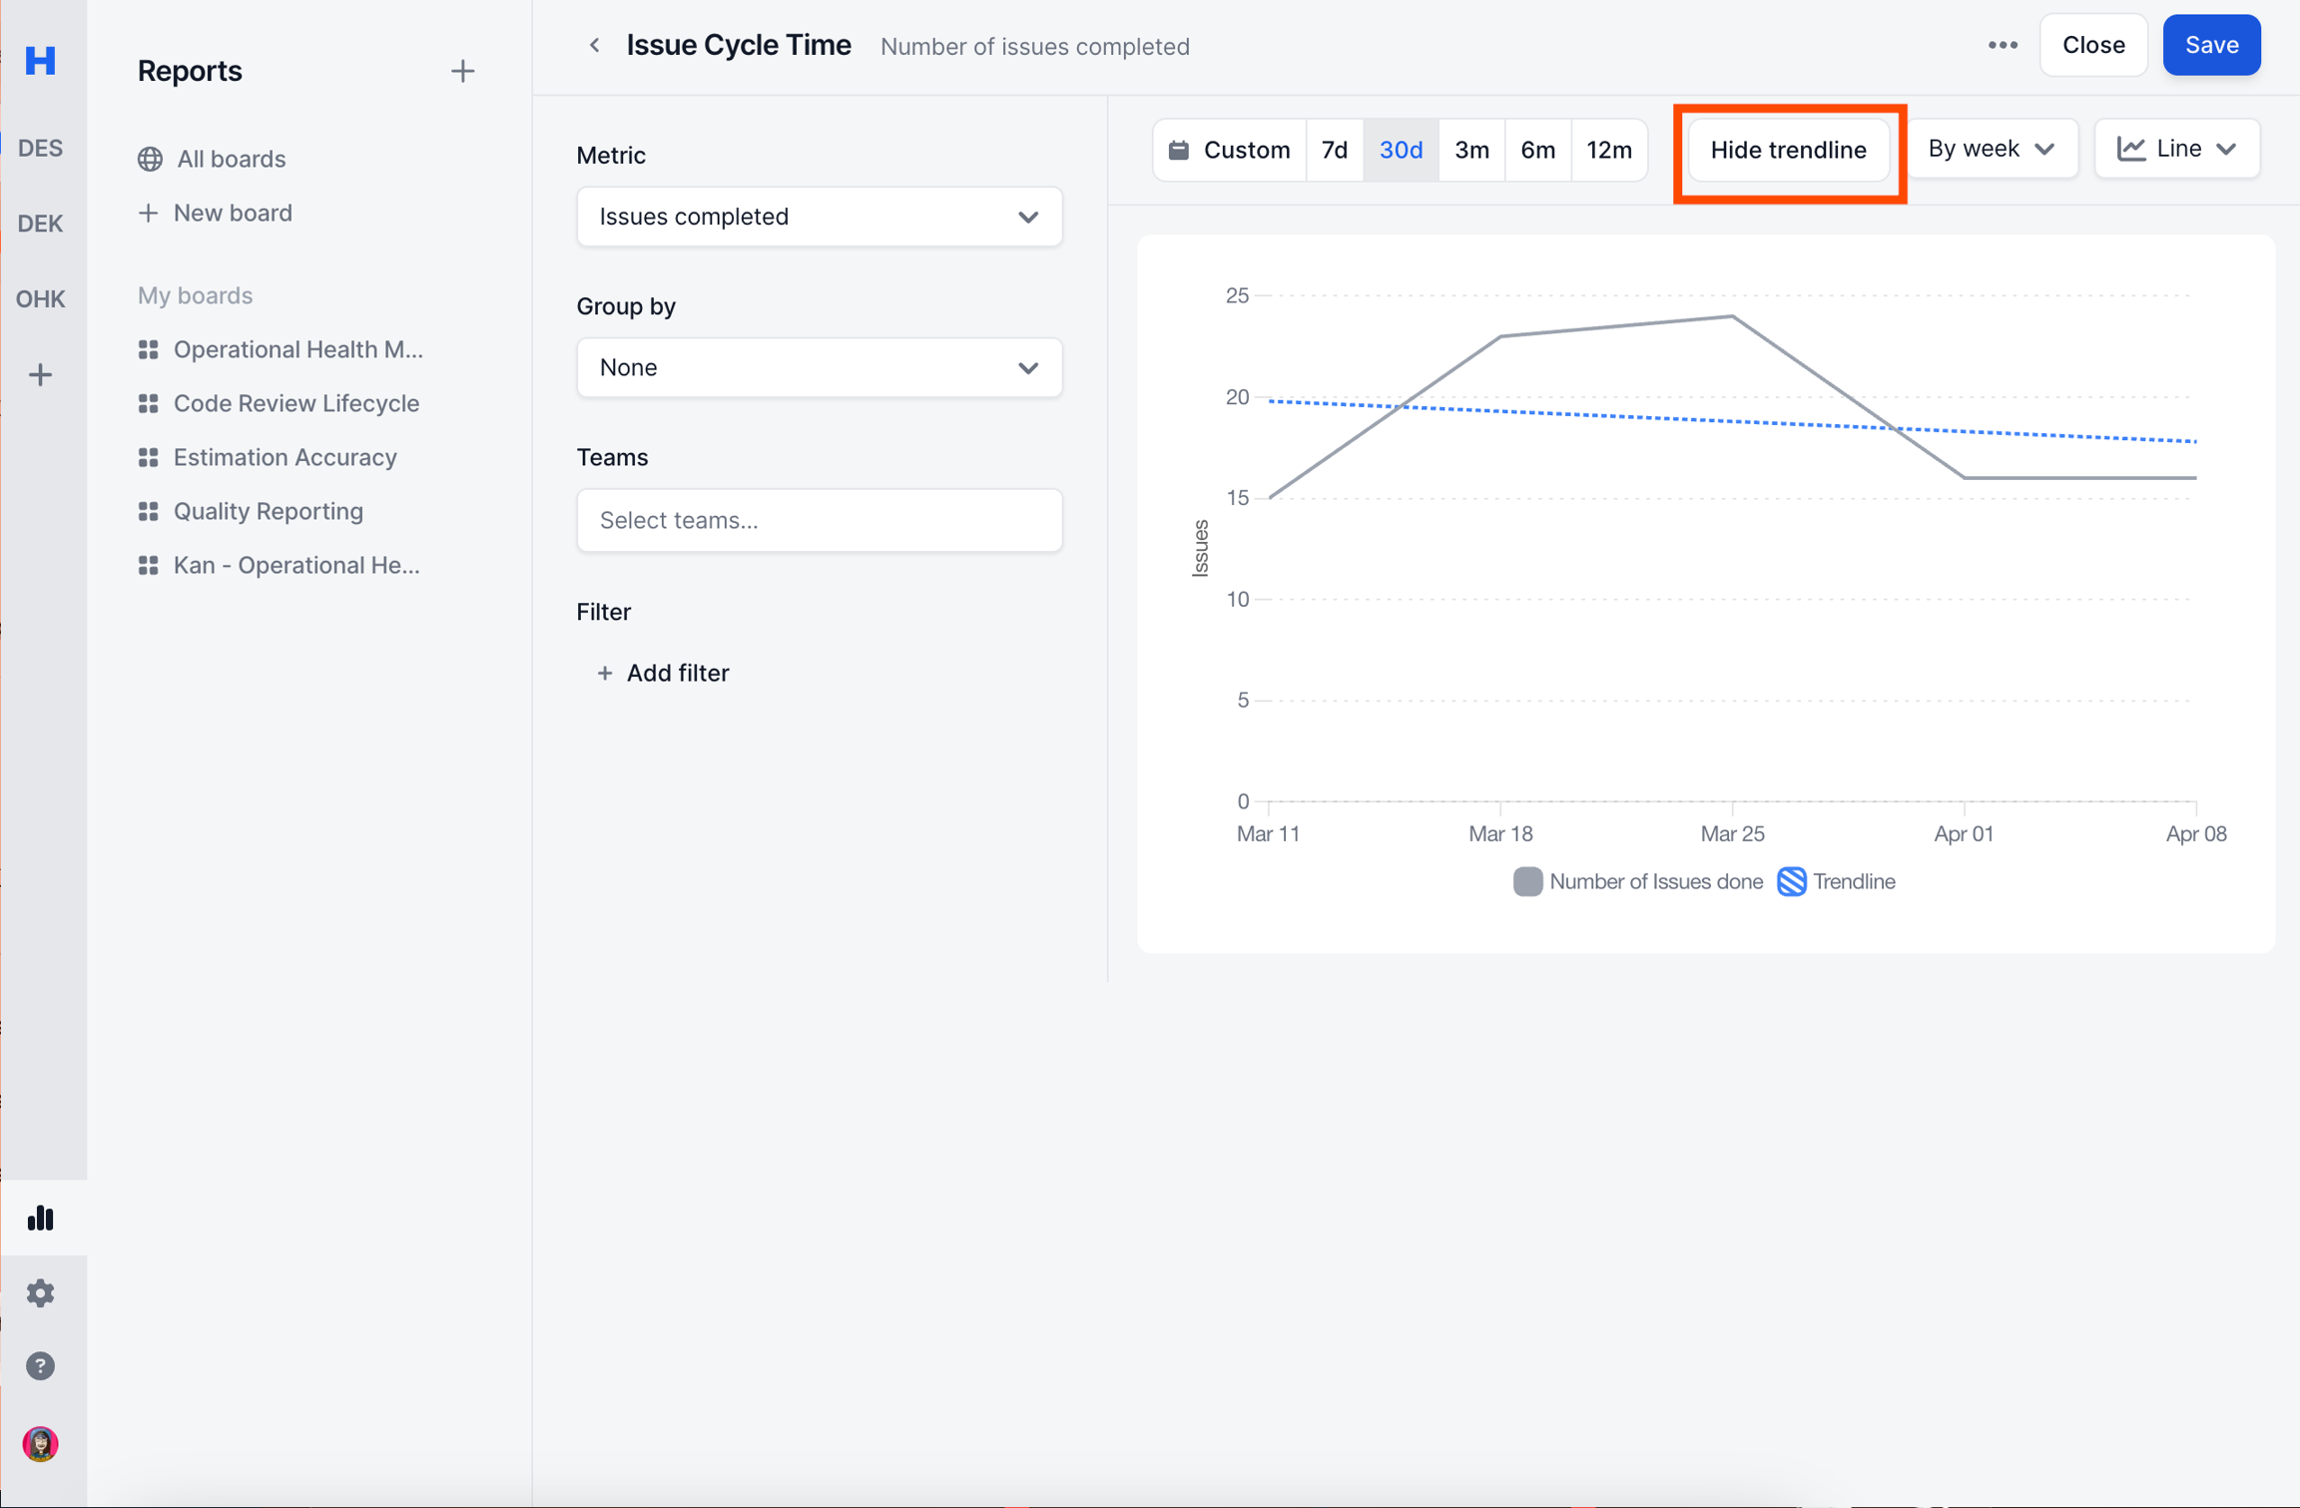Open the user avatar profile
Image resolution: width=2300 pixels, height=1508 pixels.
click(x=40, y=1444)
